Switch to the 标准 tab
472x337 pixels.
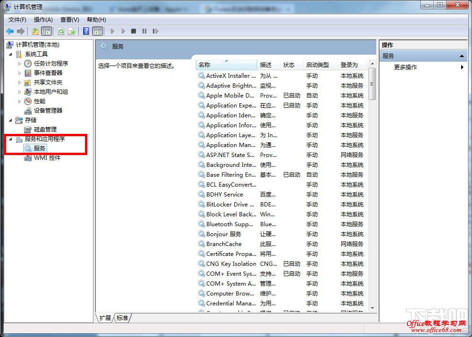point(122,318)
